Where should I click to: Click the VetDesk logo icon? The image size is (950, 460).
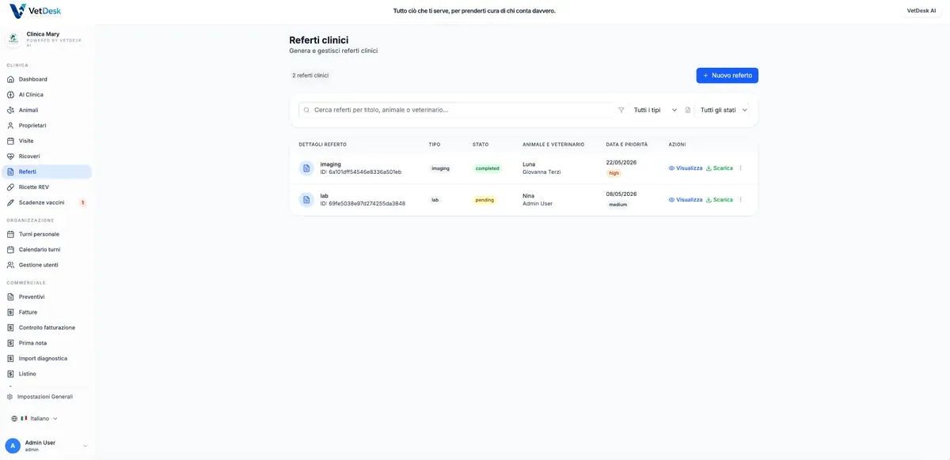click(17, 11)
